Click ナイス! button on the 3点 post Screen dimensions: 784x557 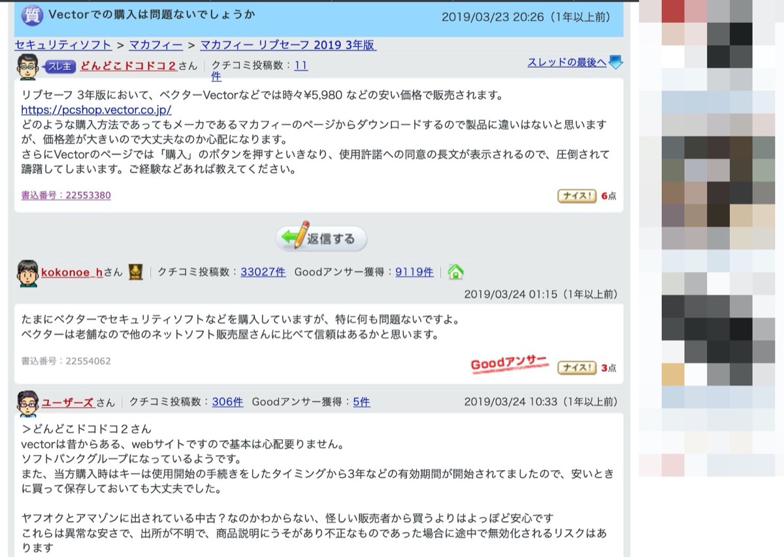[x=576, y=368]
